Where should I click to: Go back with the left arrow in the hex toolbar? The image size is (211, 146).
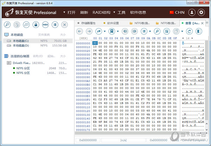point(79,32)
